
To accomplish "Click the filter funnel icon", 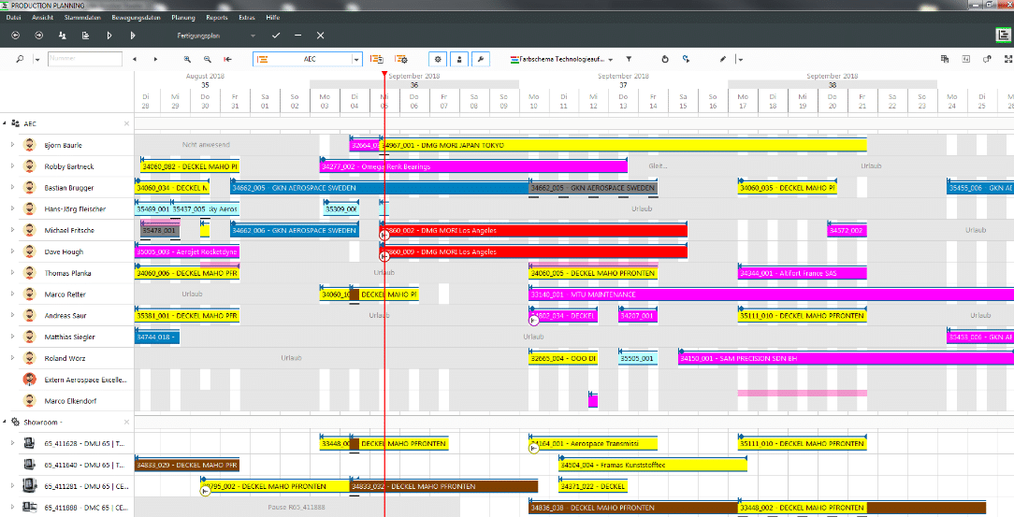I will (x=629, y=59).
